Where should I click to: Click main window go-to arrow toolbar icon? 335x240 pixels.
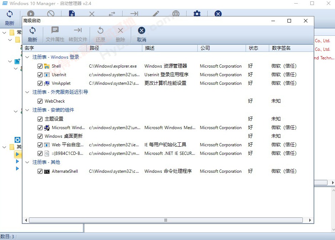[x=134, y=14]
